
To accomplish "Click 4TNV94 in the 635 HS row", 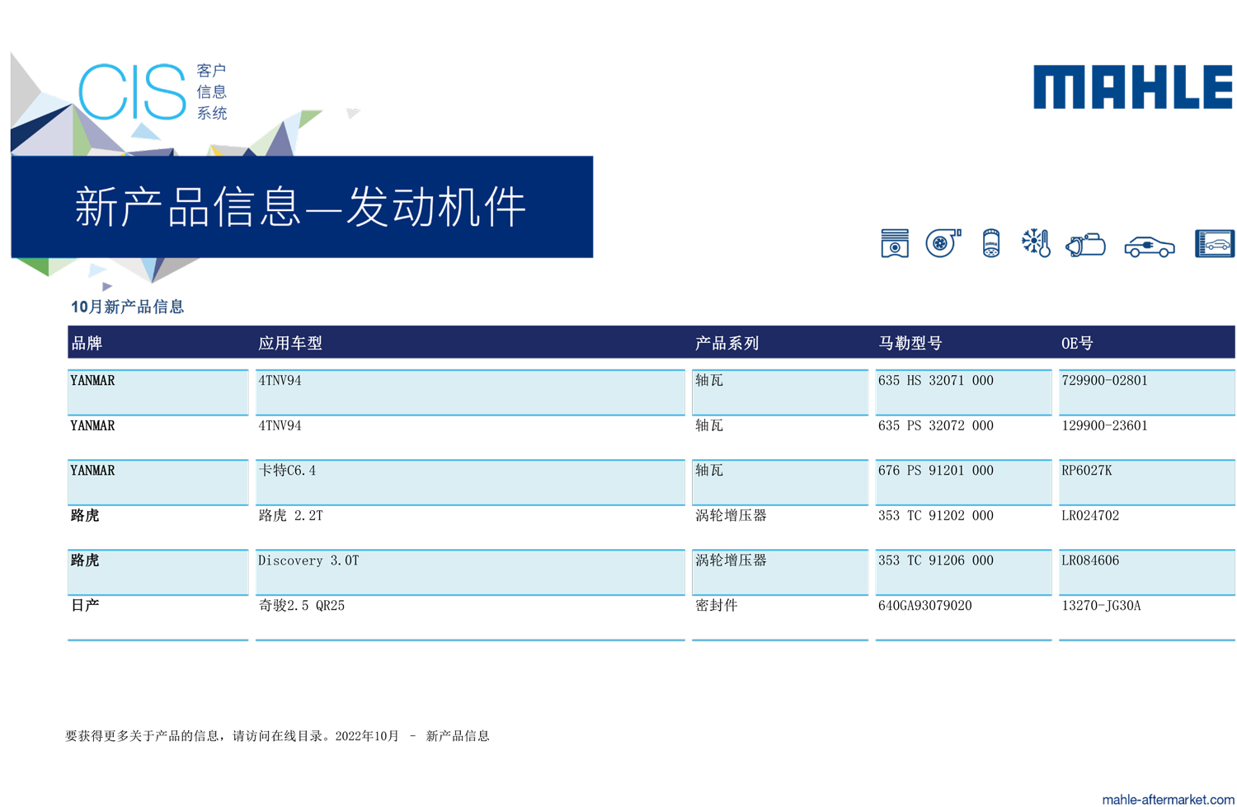I will click(x=280, y=381).
